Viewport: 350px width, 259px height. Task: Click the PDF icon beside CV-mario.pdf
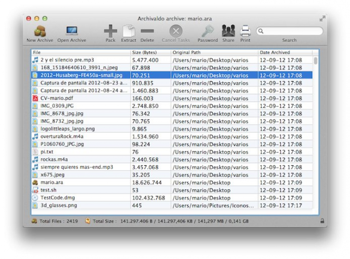pos(35,98)
